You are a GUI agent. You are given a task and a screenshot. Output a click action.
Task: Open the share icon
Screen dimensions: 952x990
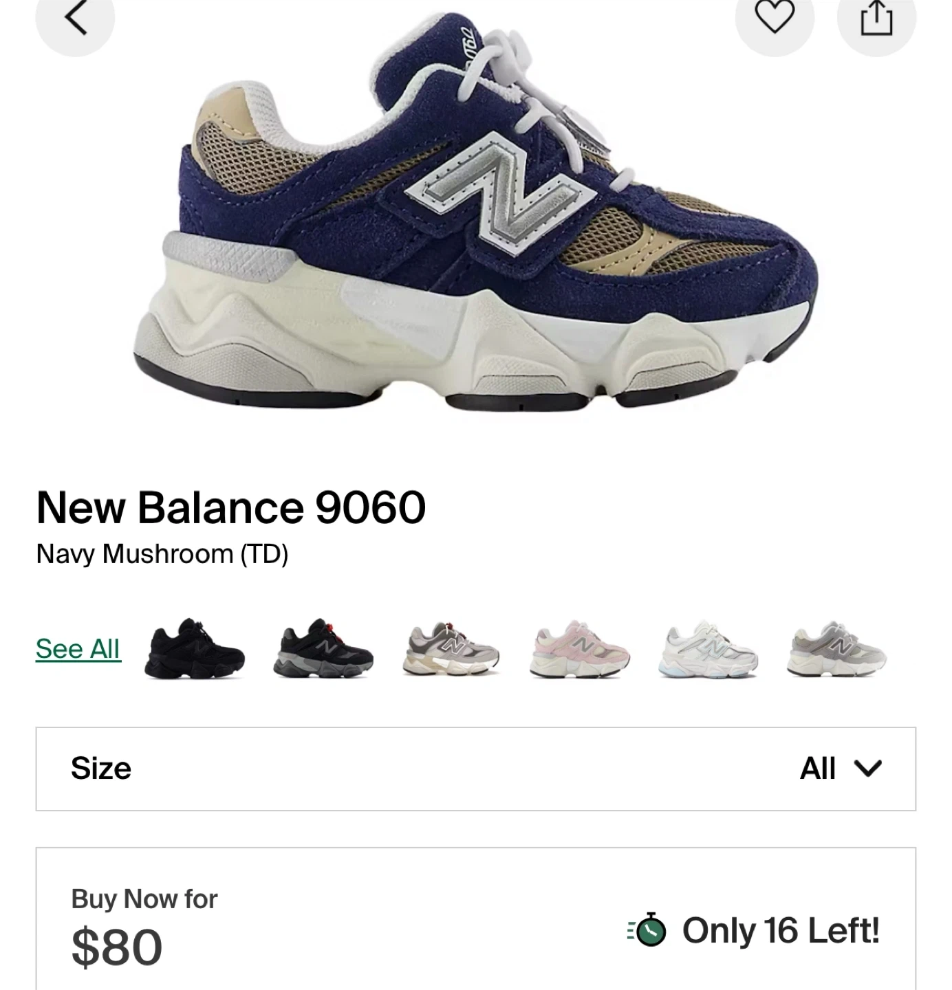[x=876, y=19]
